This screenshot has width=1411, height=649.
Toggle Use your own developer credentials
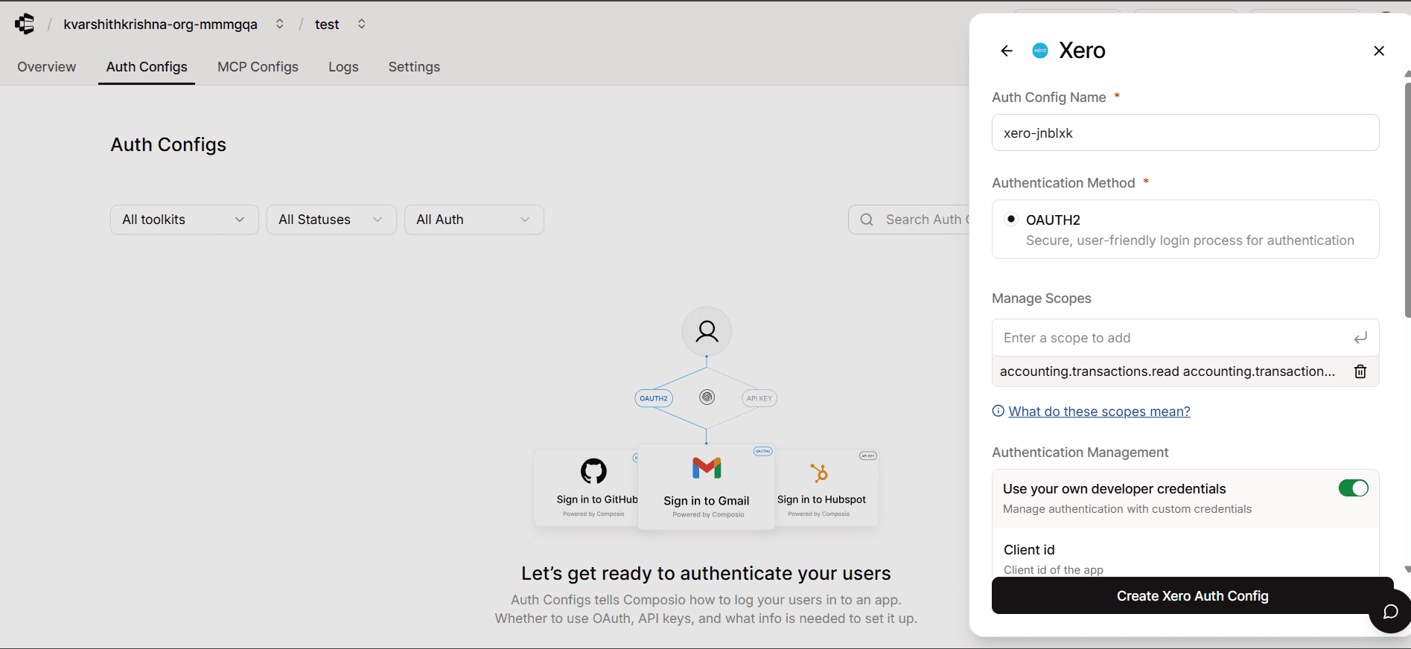[x=1354, y=488]
